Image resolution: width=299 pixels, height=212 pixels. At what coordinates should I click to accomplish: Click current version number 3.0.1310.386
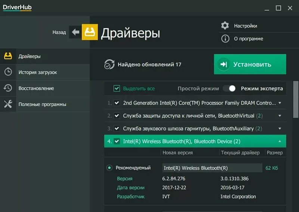tap(234, 178)
